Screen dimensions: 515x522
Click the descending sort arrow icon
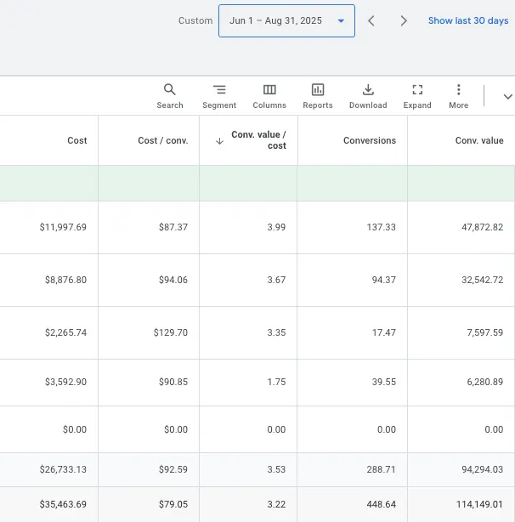point(220,141)
